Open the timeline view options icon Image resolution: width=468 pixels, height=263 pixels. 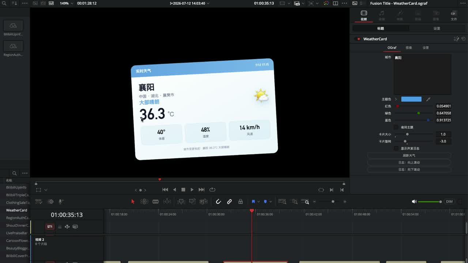tap(38, 202)
